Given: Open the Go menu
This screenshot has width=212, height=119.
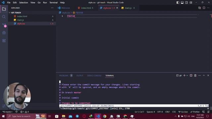Looking at the screenshot, I should (x=39, y=3).
